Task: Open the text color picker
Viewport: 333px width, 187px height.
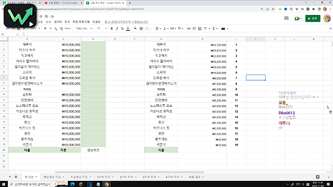Action: (x=128, y=28)
